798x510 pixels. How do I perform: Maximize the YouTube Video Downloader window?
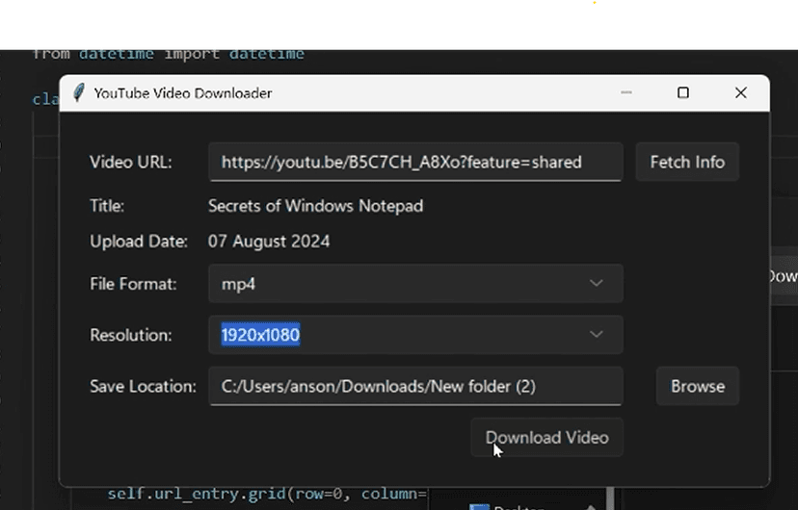[x=683, y=92]
